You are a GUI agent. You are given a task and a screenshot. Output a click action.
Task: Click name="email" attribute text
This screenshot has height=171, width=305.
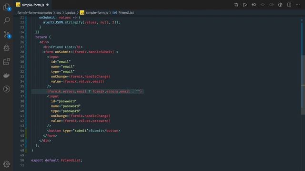62,66
